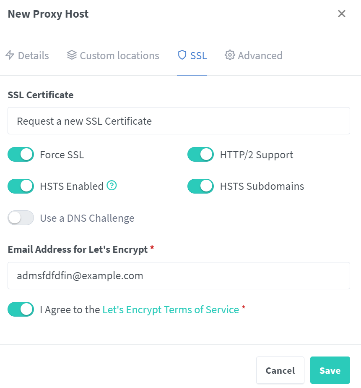
Task: Save the new proxy host
Action: pos(330,370)
